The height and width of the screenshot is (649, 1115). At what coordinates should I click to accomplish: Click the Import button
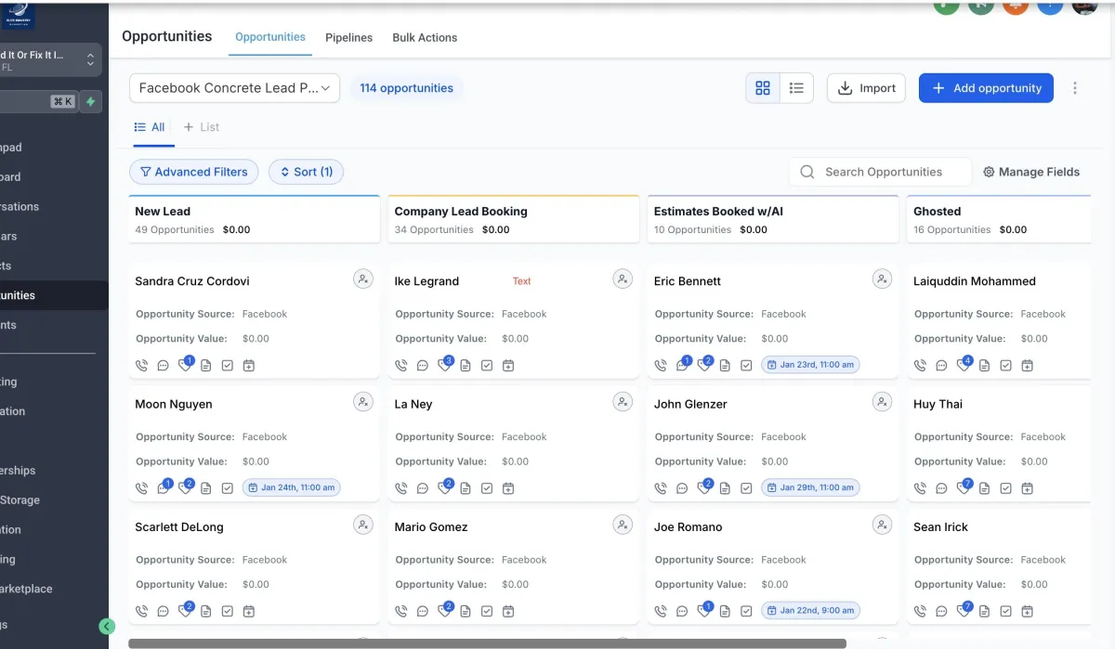(x=866, y=88)
